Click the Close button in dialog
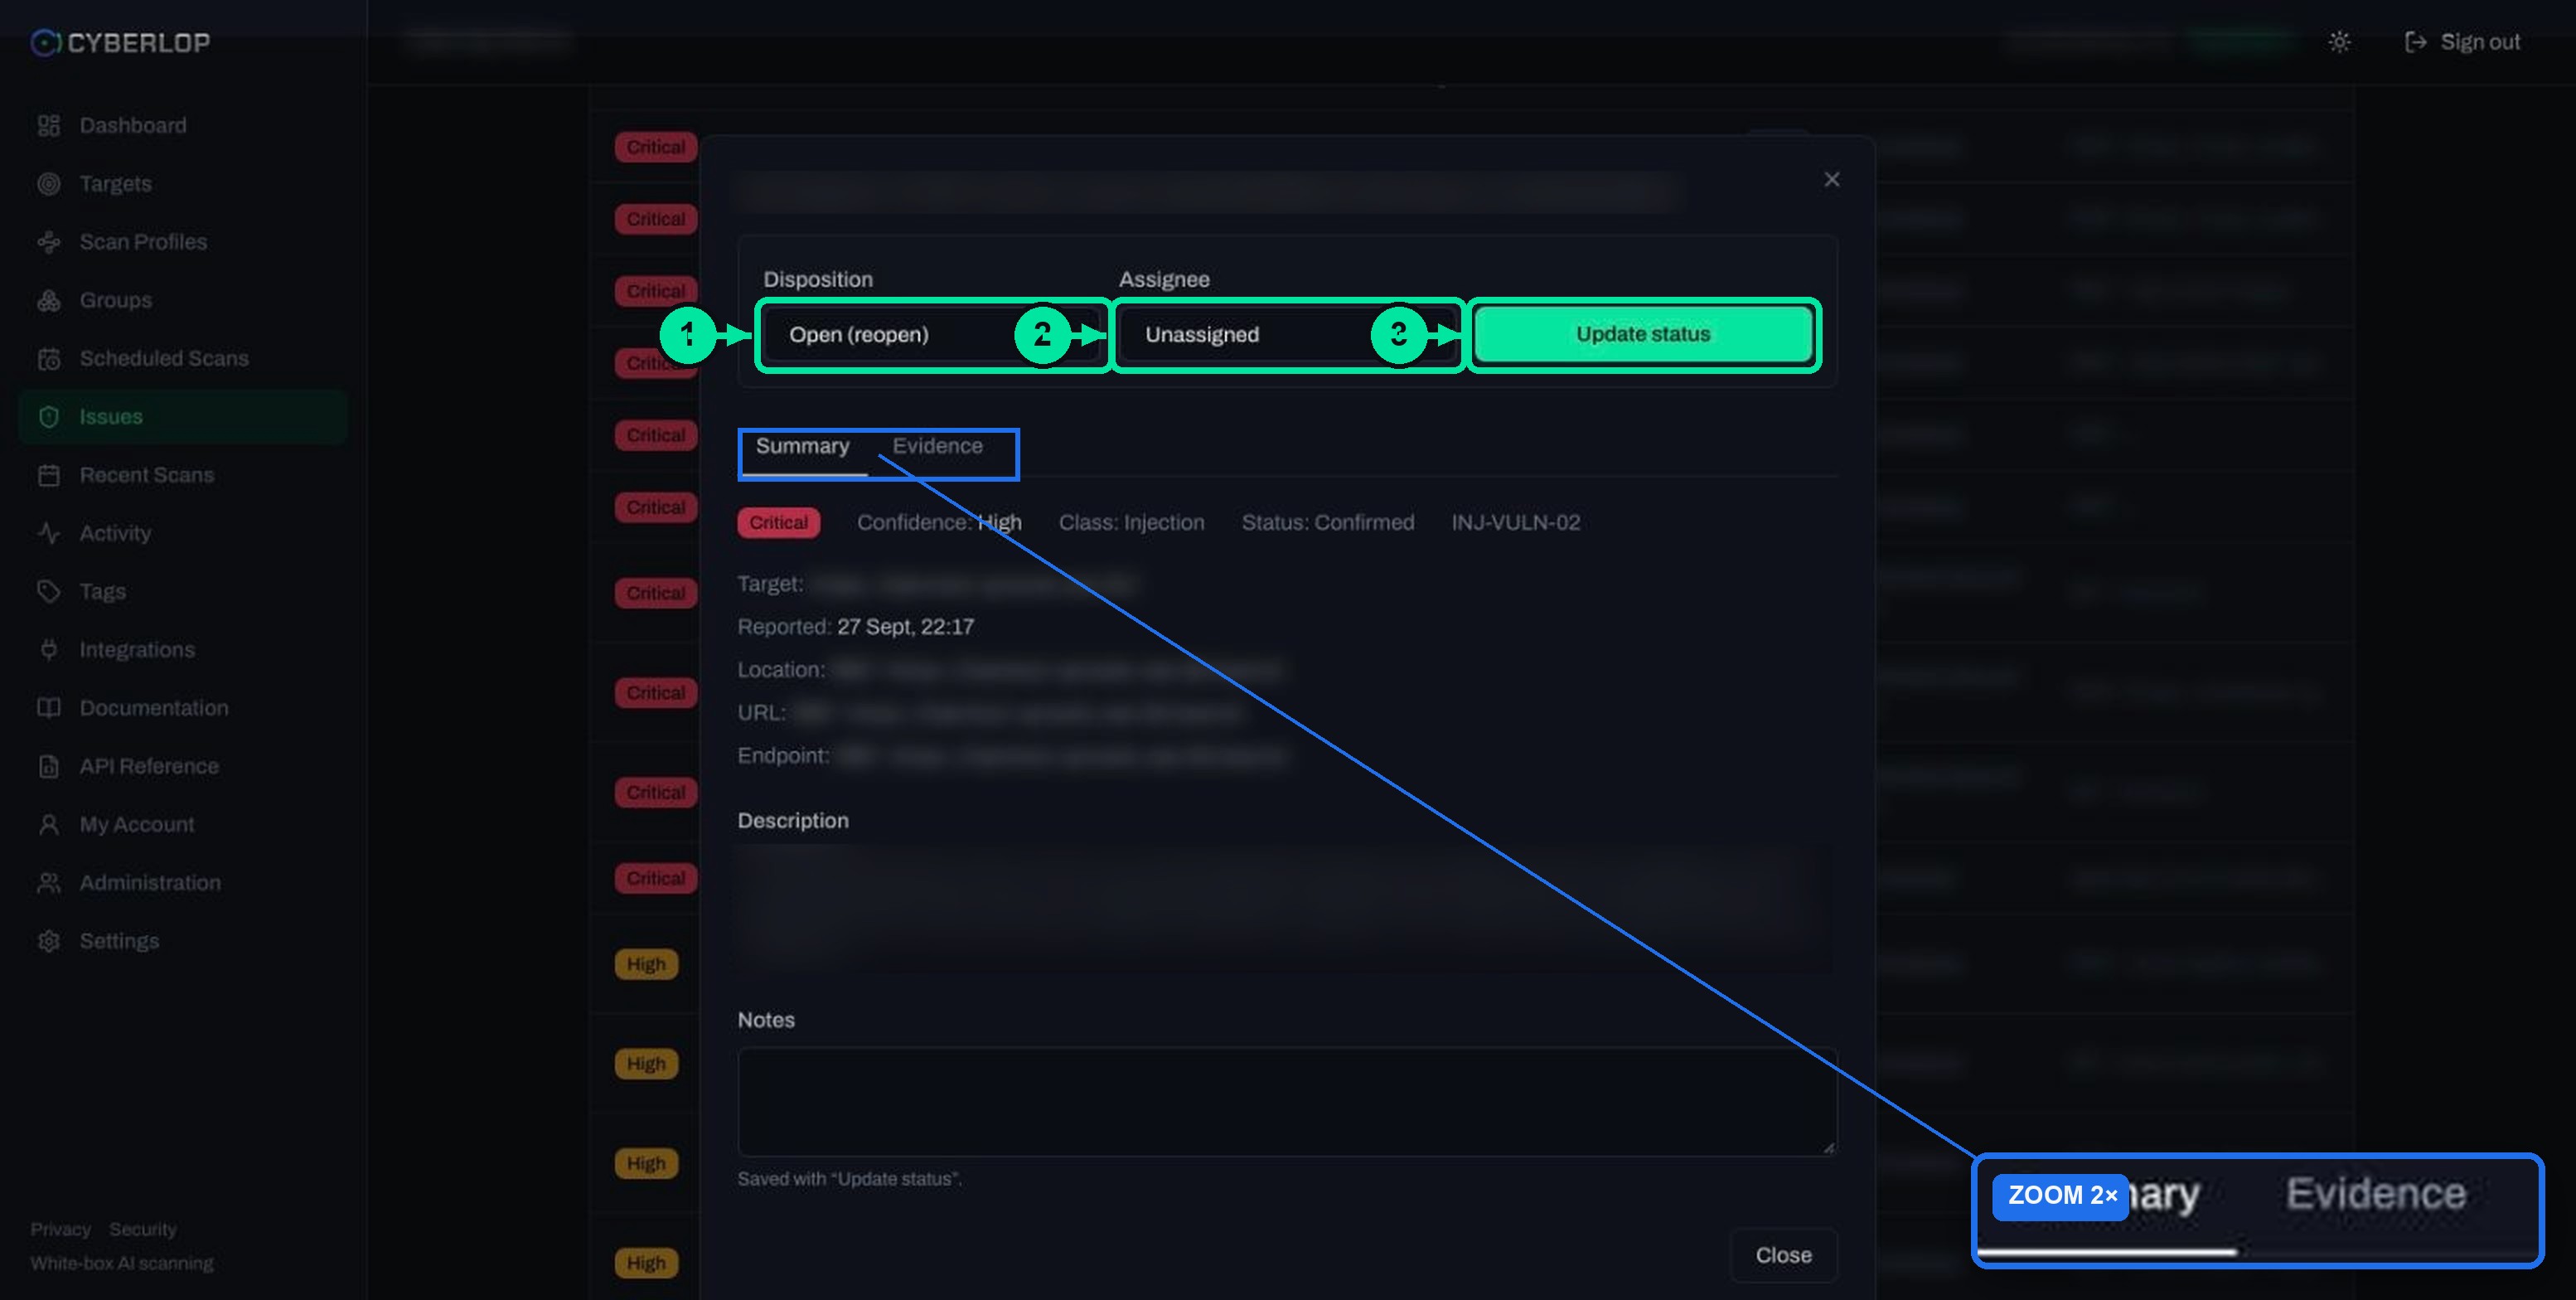Viewport: 2576px width, 1300px height. pyautogui.click(x=1783, y=1255)
